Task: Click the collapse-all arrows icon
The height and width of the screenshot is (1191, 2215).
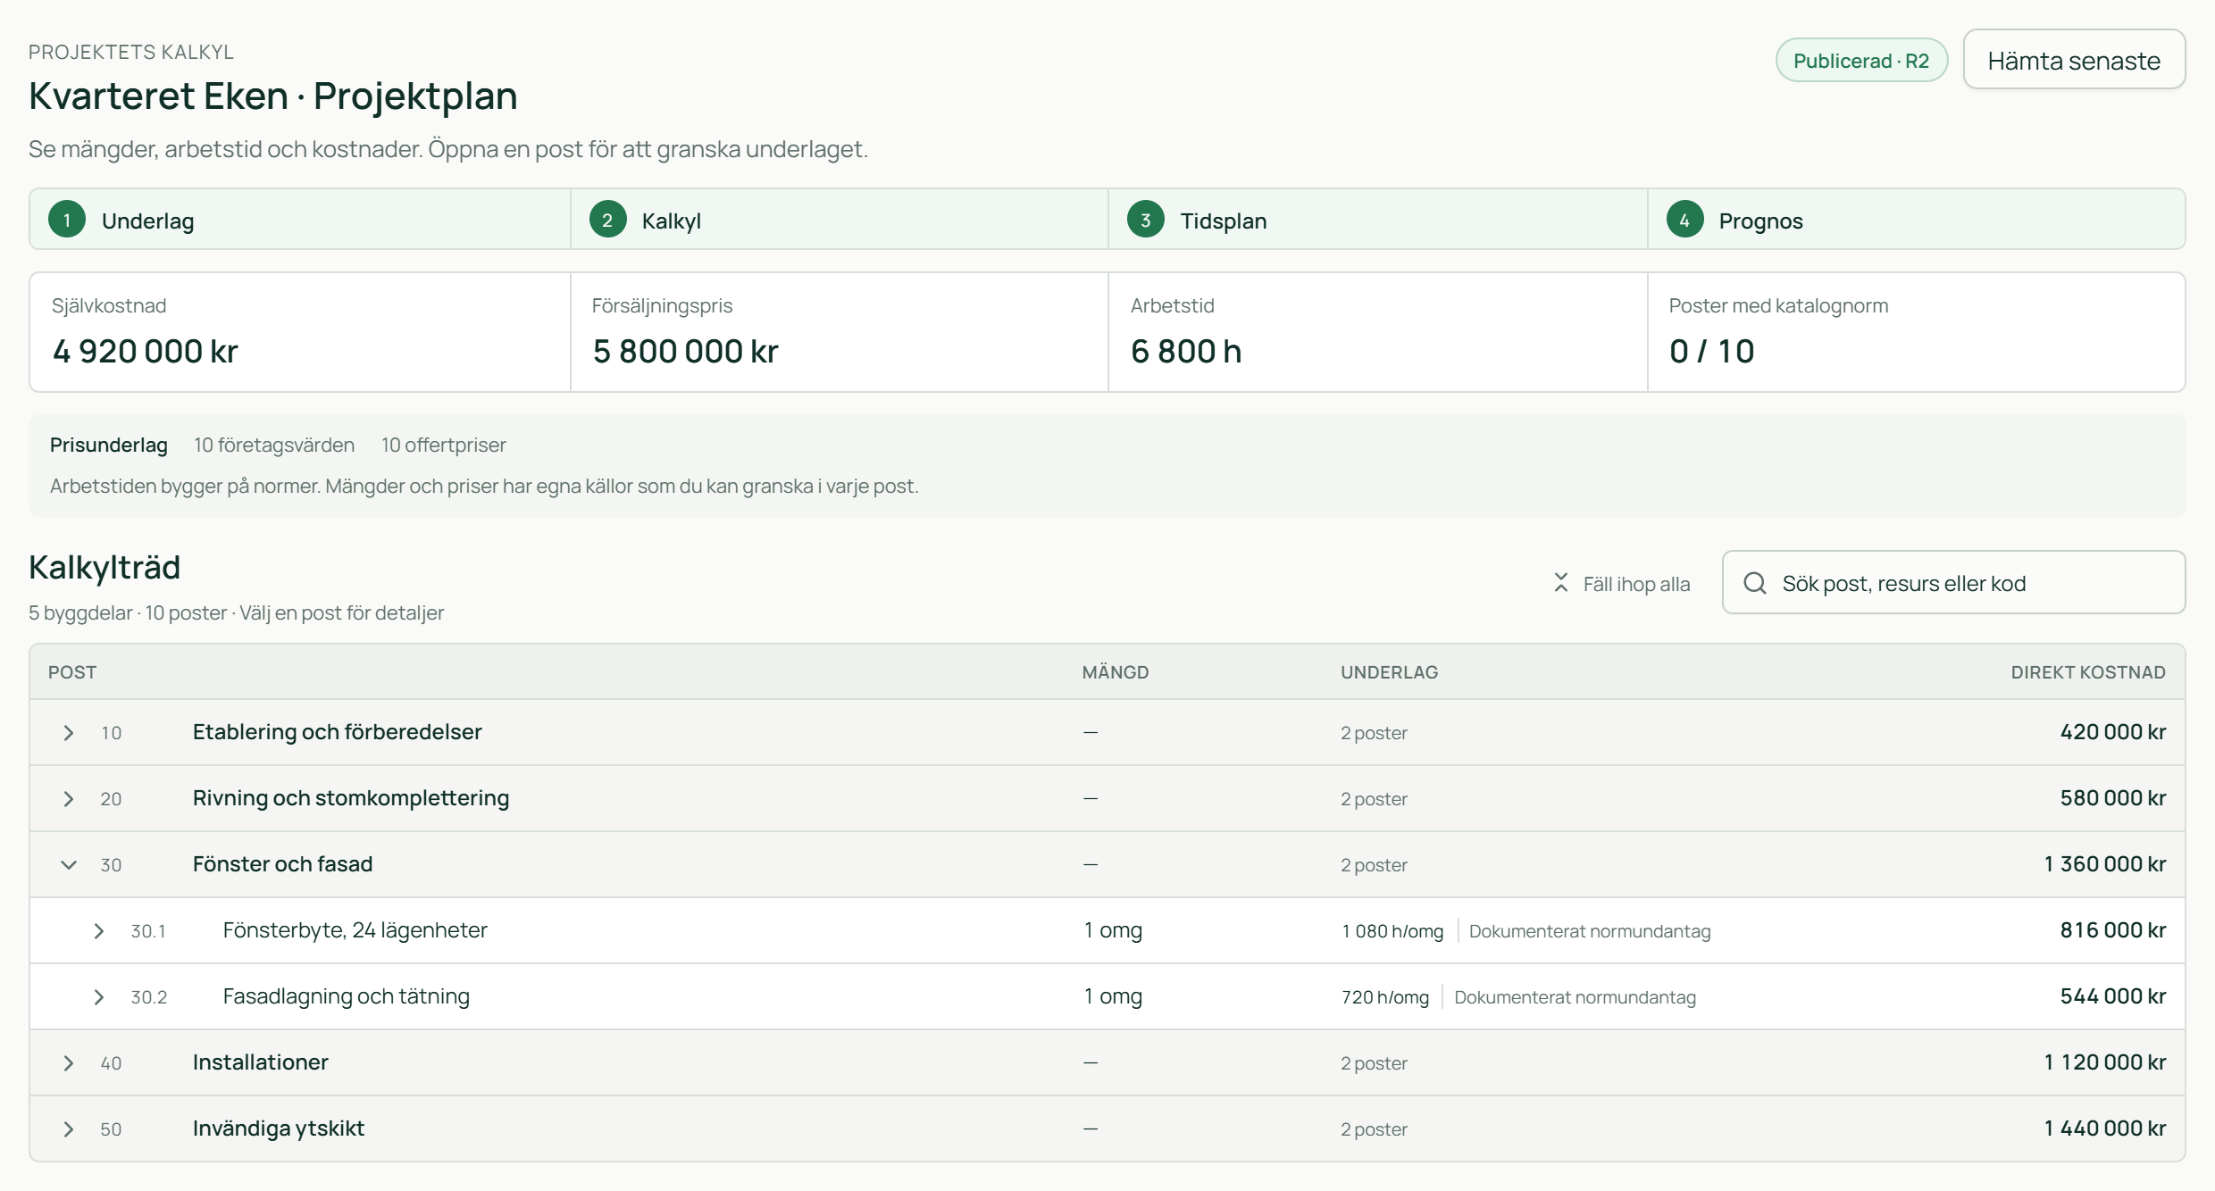Action: pyautogui.click(x=1561, y=583)
